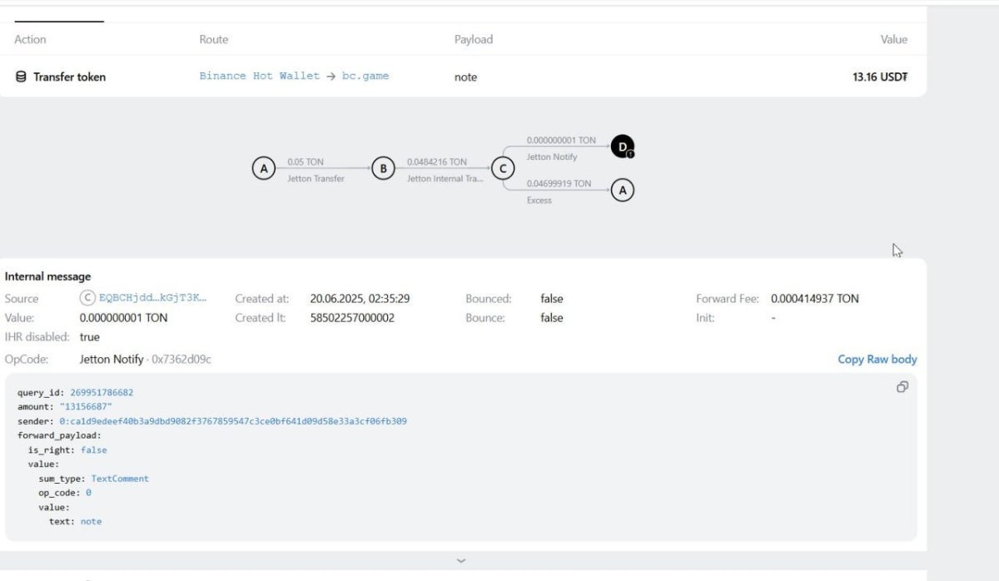Open the sender address hash link
The image size is (999, 581).
tap(233, 421)
